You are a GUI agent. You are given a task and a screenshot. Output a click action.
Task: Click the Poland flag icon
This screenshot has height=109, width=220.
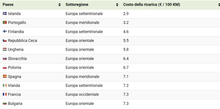tap(5, 68)
